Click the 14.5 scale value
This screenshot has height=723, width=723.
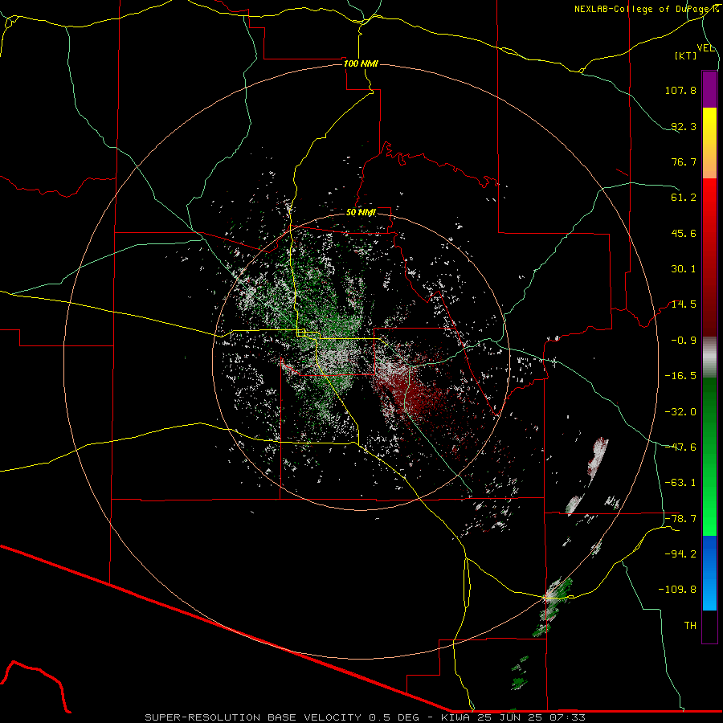(x=684, y=304)
